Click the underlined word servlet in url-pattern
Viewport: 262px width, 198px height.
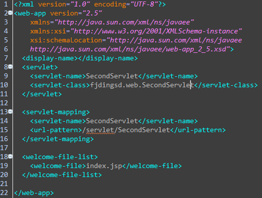[x=100, y=130]
